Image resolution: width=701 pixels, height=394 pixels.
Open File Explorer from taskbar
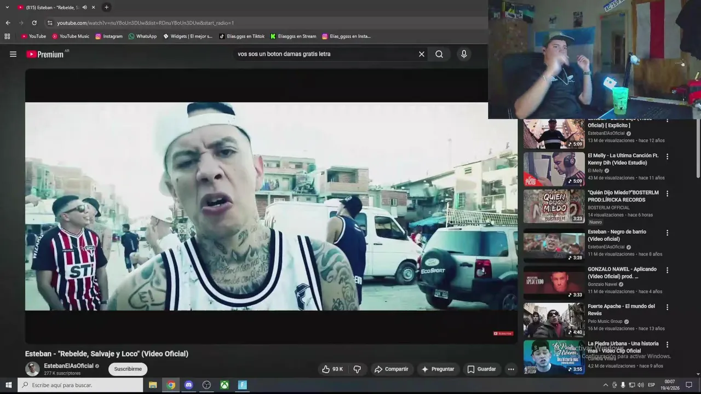tap(153, 385)
